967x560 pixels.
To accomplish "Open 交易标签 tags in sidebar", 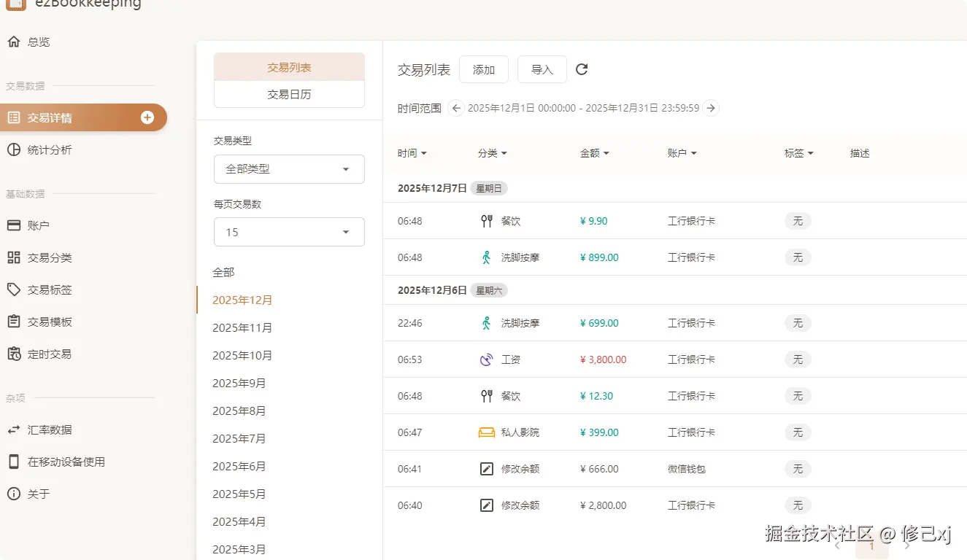I will click(x=50, y=290).
